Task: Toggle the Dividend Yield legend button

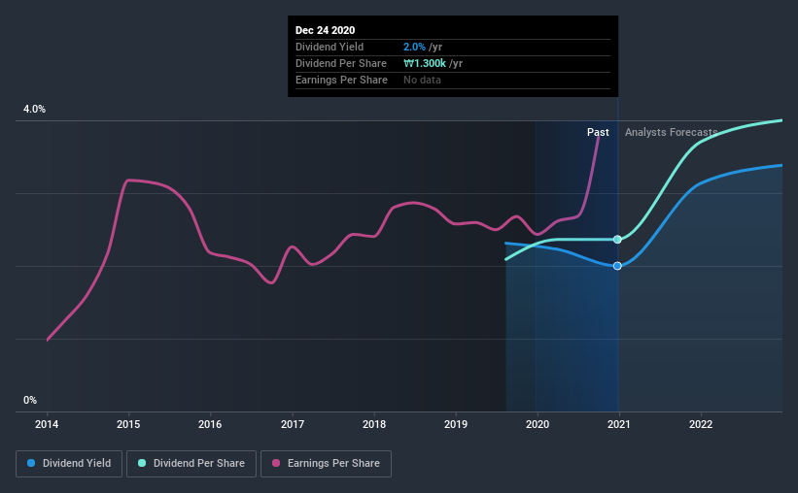Action: [69, 464]
